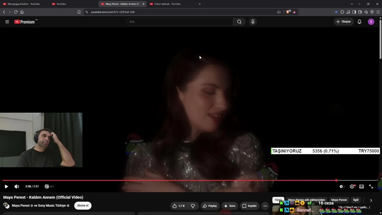Viewport: 382px width, 215px height.
Task: Open Maya Perest channel link
Action: click(x=21, y=205)
